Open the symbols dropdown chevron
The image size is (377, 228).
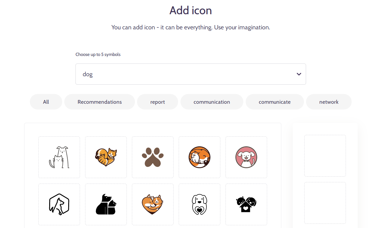[299, 74]
